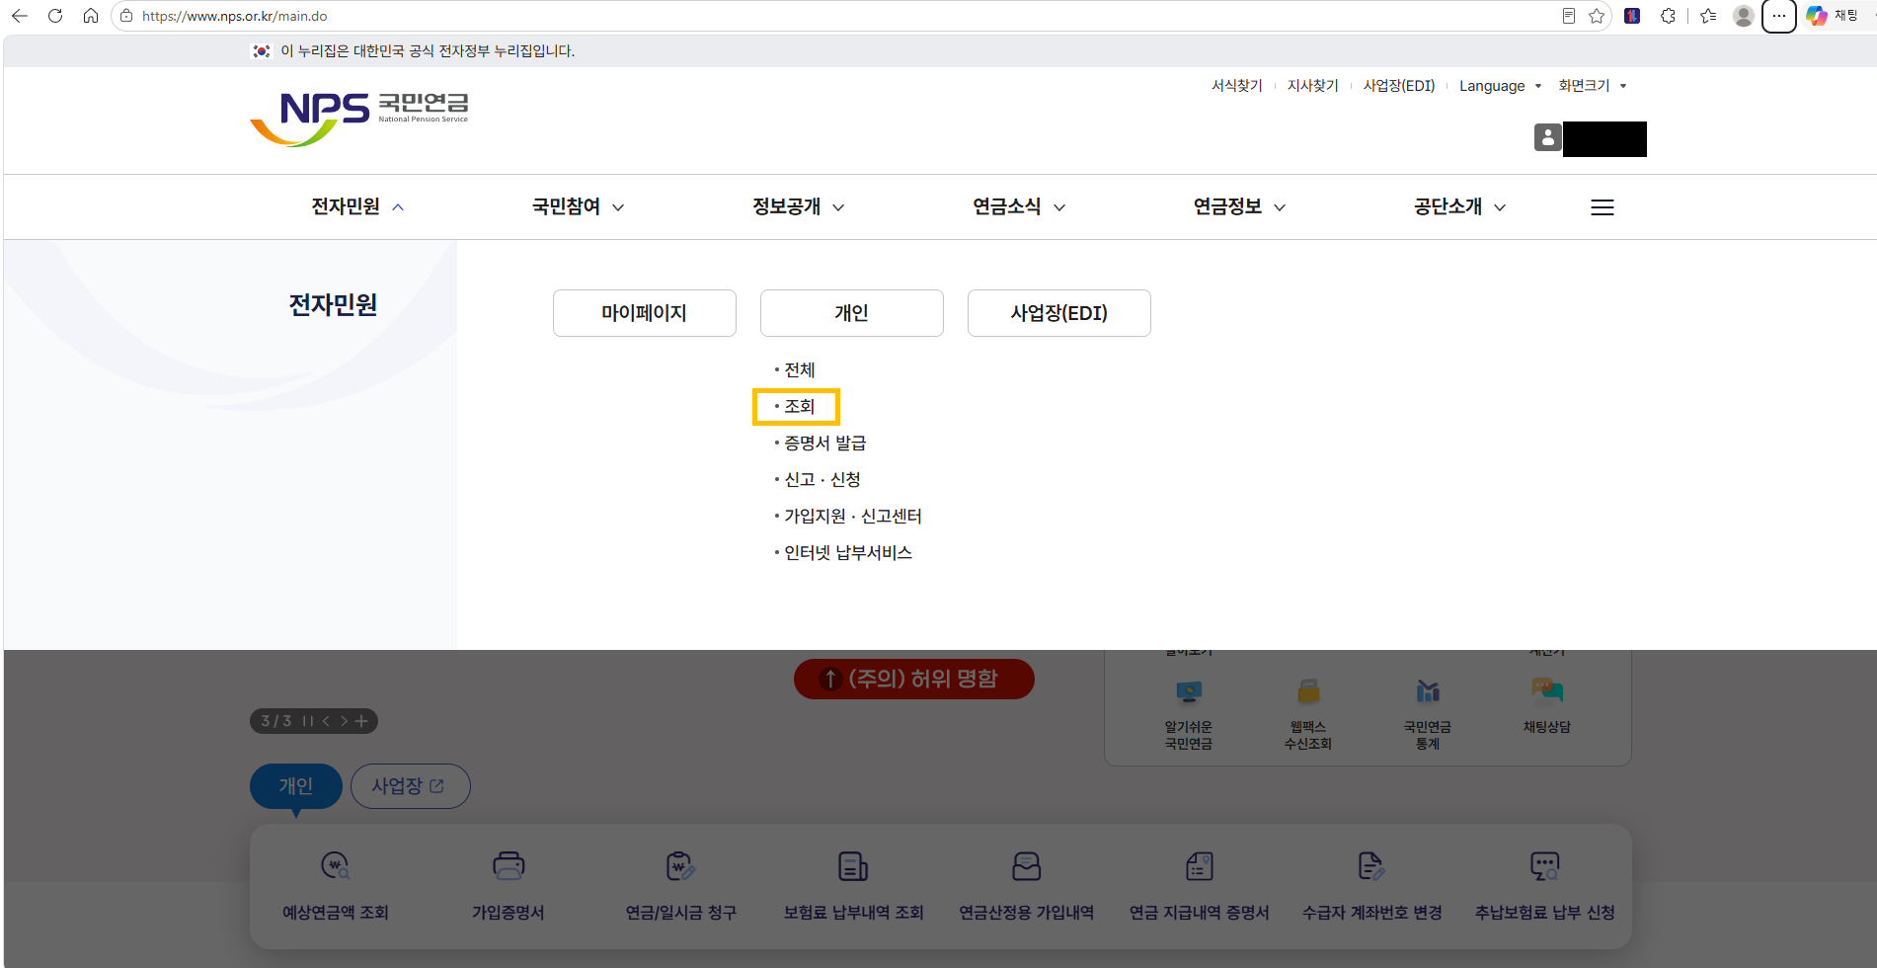
Task: Select 인터넷 납부서비스 submenu item
Action: pyautogui.click(x=847, y=553)
